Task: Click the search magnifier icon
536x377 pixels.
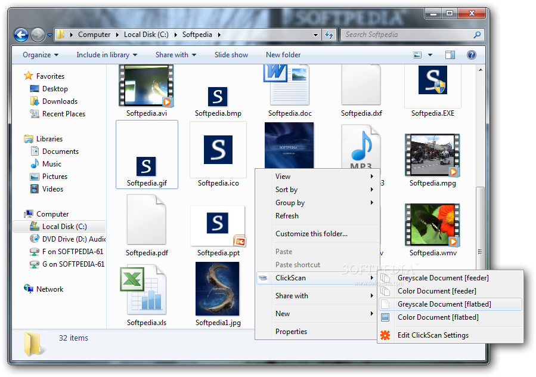Action: (x=477, y=35)
